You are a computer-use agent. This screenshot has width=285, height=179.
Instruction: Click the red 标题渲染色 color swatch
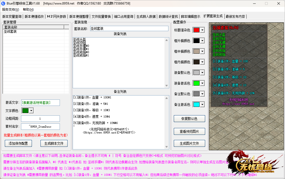[196, 30]
